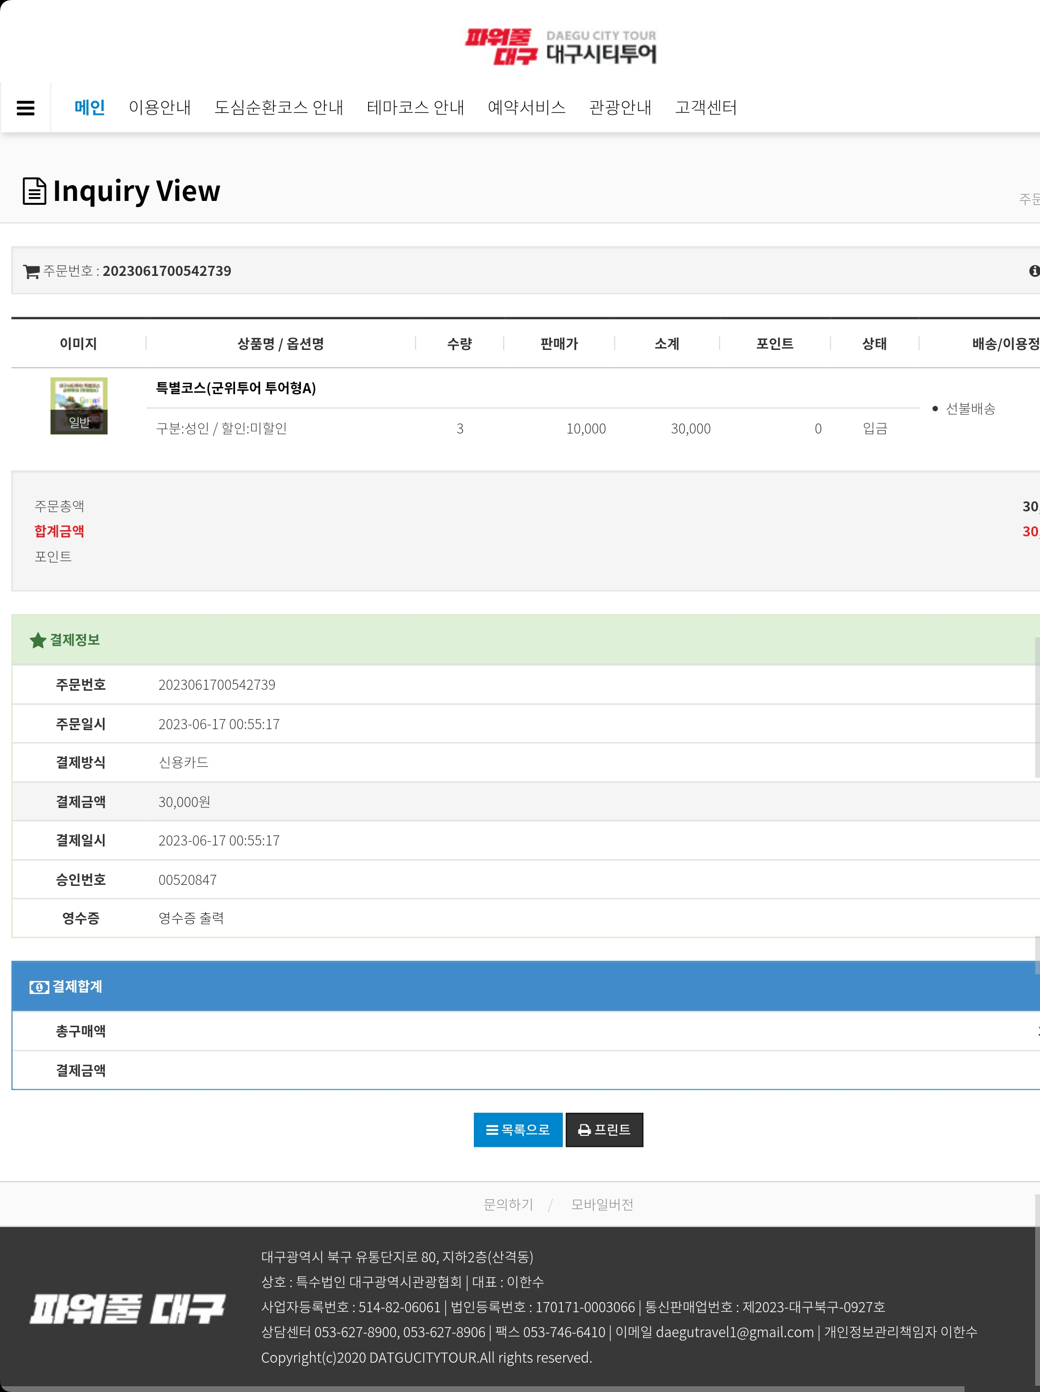Click the horizontal scrollbar at page bottom
The width and height of the screenshot is (1040, 1392).
(482, 1389)
